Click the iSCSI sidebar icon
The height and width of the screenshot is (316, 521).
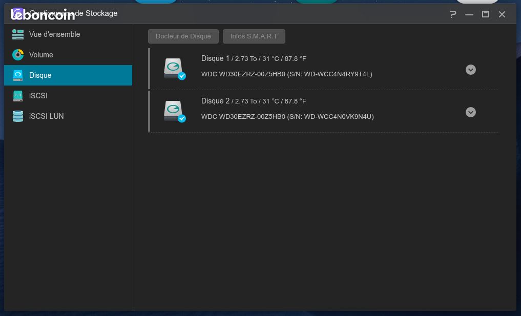pos(18,96)
